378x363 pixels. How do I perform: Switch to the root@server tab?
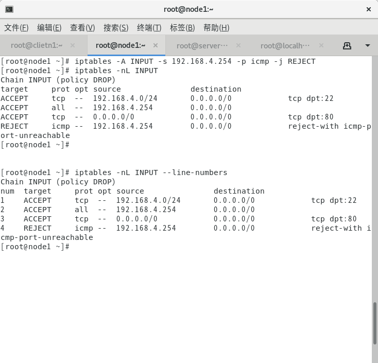pyautogui.click(x=202, y=45)
